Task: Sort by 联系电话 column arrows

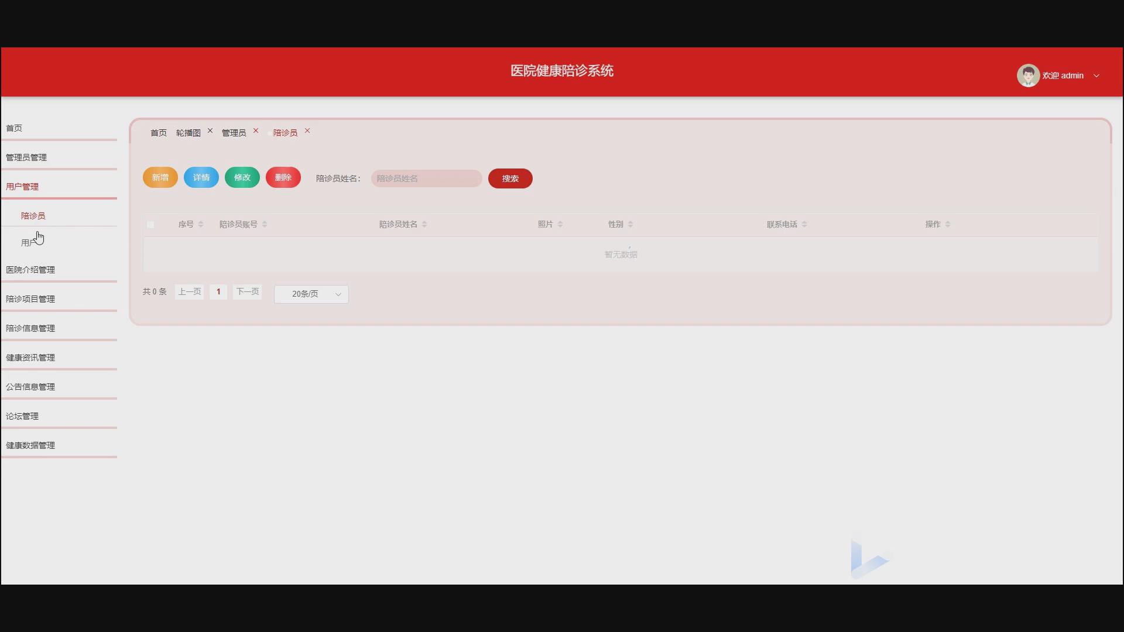Action: point(804,224)
